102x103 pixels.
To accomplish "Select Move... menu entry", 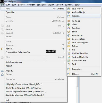I will 33,41.
